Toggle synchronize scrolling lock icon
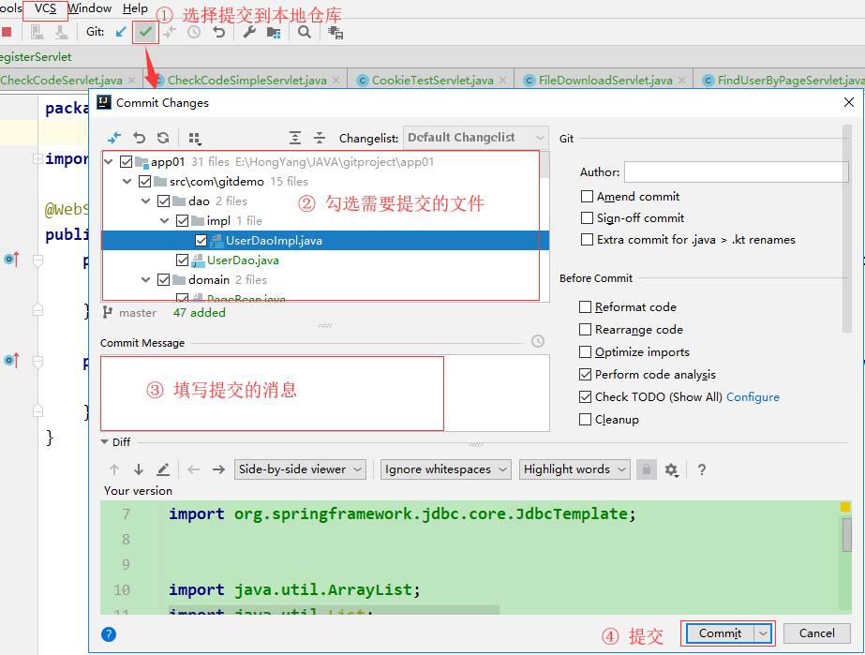 click(x=647, y=469)
